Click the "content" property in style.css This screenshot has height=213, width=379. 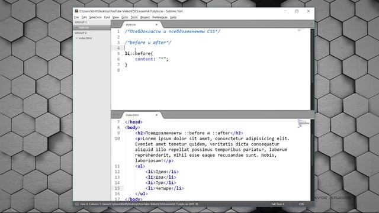pos(144,59)
